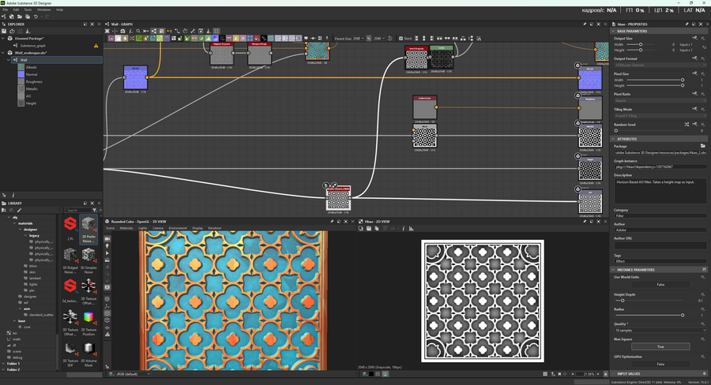Collapse the Wall graph tree item
Viewport: 711px width, 385px height.
click(9, 59)
